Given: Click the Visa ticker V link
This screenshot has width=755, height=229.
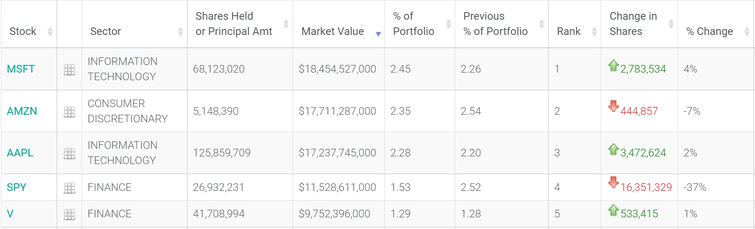Looking at the screenshot, I should coord(10,214).
